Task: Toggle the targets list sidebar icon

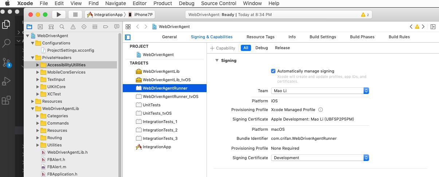Action: pyautogui.click(x=128, y=37)
